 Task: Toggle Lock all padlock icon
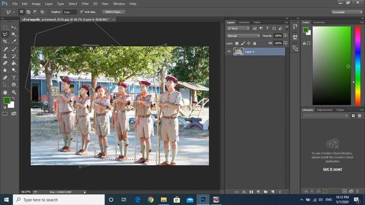pos(255,43)
